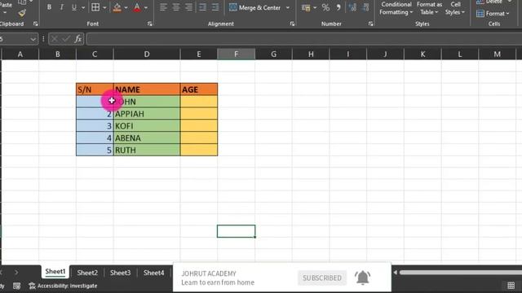
Task: Decrease indent in the cell
Action: [202, 7]
